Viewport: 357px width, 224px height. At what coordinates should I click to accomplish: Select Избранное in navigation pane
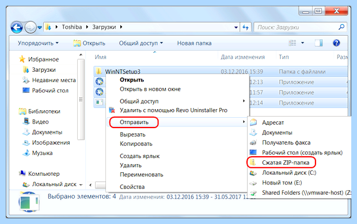(39, 59)
